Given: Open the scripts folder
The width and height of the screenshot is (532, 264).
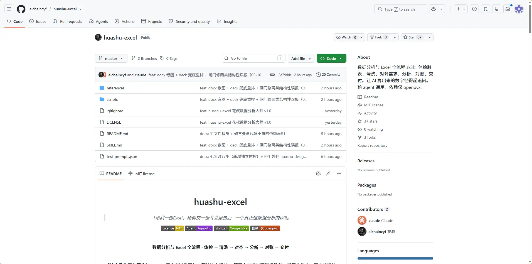Looking at the screenshot, I should 112,99.
